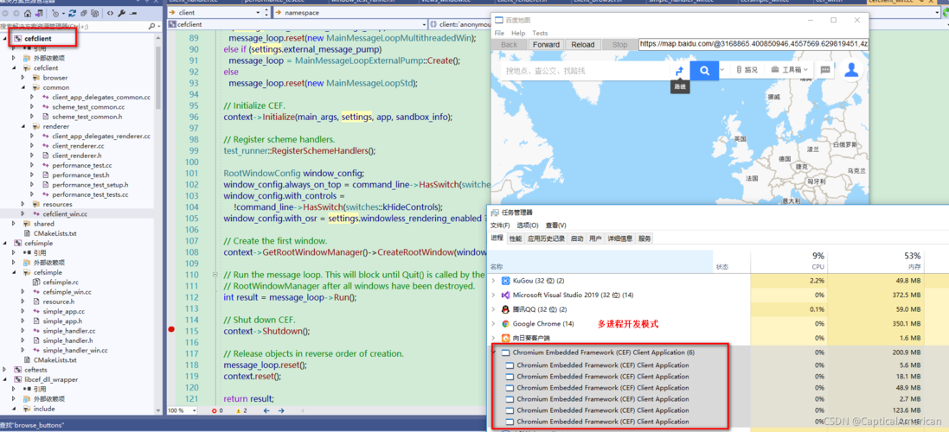The width and height of the screenshot is (949, 432).
Task: Click the Sync with Active Document refresh icon
Action: coord(72,13)
